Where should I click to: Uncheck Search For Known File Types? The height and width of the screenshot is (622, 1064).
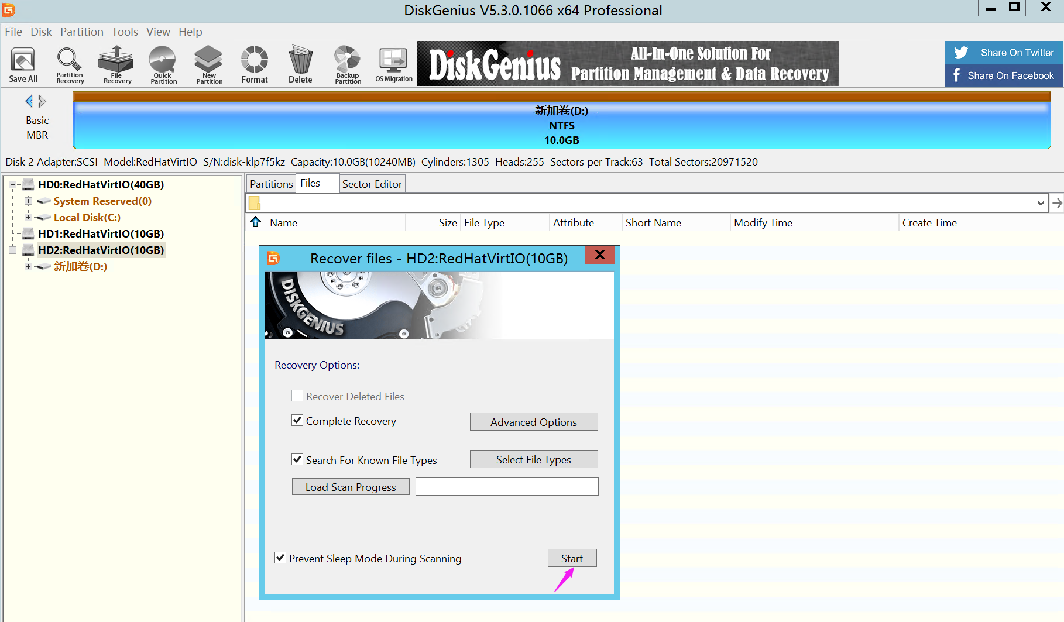click(x=297, y=460)
